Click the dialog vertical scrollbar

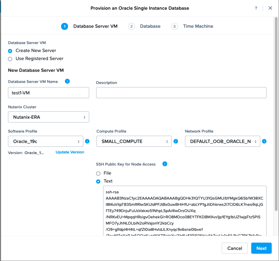pos(276,114)
